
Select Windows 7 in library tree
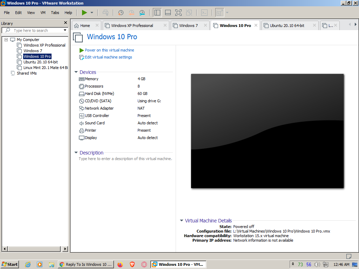(33, 51)
